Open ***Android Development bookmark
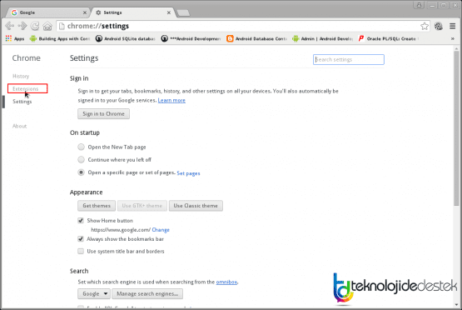 (x=191, y=38)
